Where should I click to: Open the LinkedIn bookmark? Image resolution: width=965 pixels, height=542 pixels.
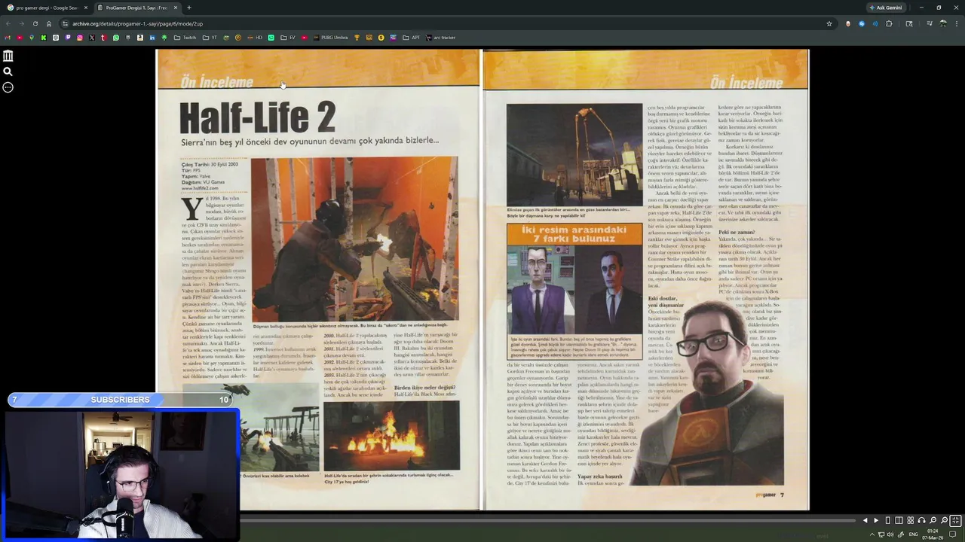pyautogui.click(x=152, y=38)
